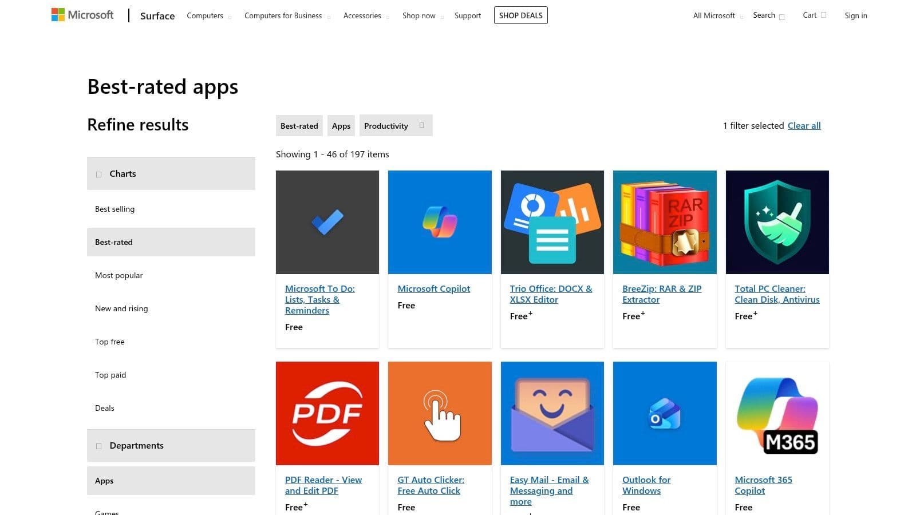Choose the Most popular chart filter
The width and height of the screenshot is (916, 515).
[119, 275]
